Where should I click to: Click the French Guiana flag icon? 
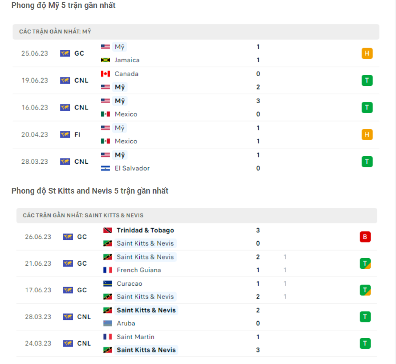(107, 270)
